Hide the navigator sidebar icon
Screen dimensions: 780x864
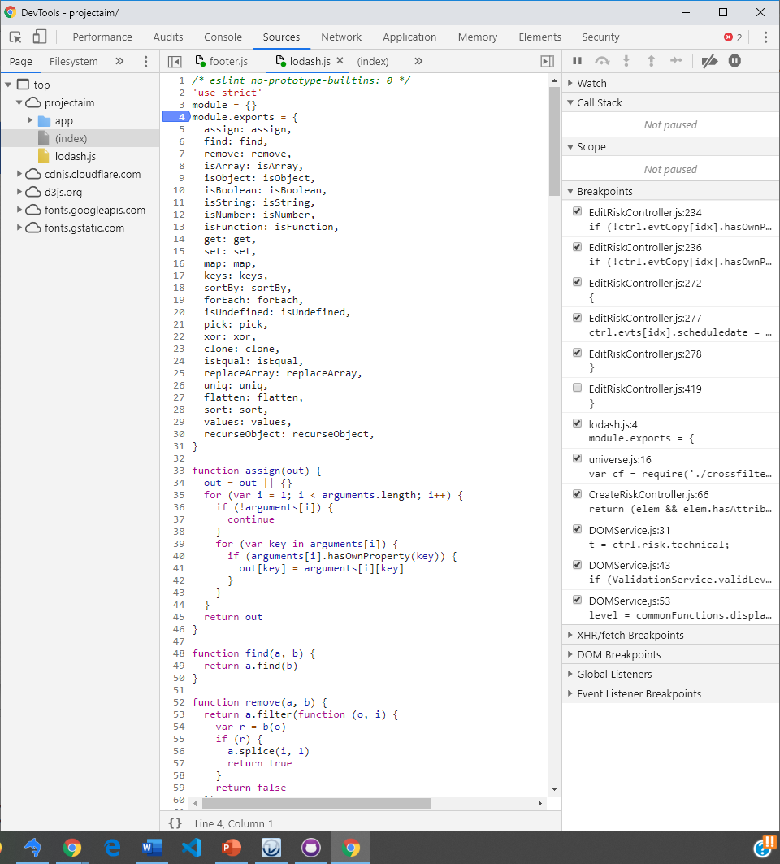[x=175, y=61]
